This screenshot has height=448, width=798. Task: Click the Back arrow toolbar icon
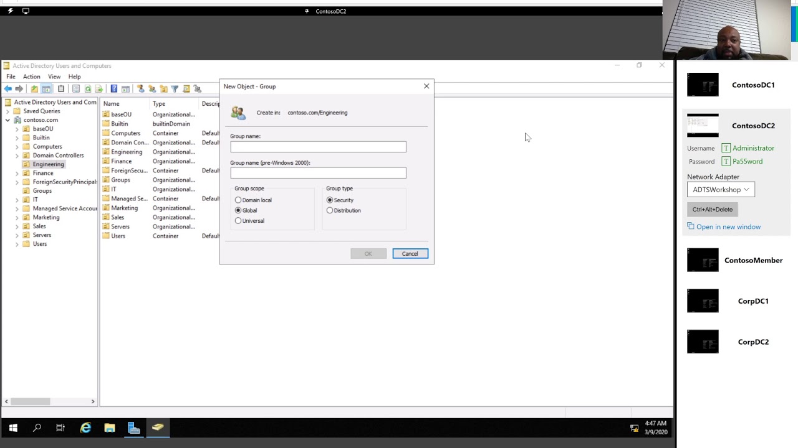point(7,89)
